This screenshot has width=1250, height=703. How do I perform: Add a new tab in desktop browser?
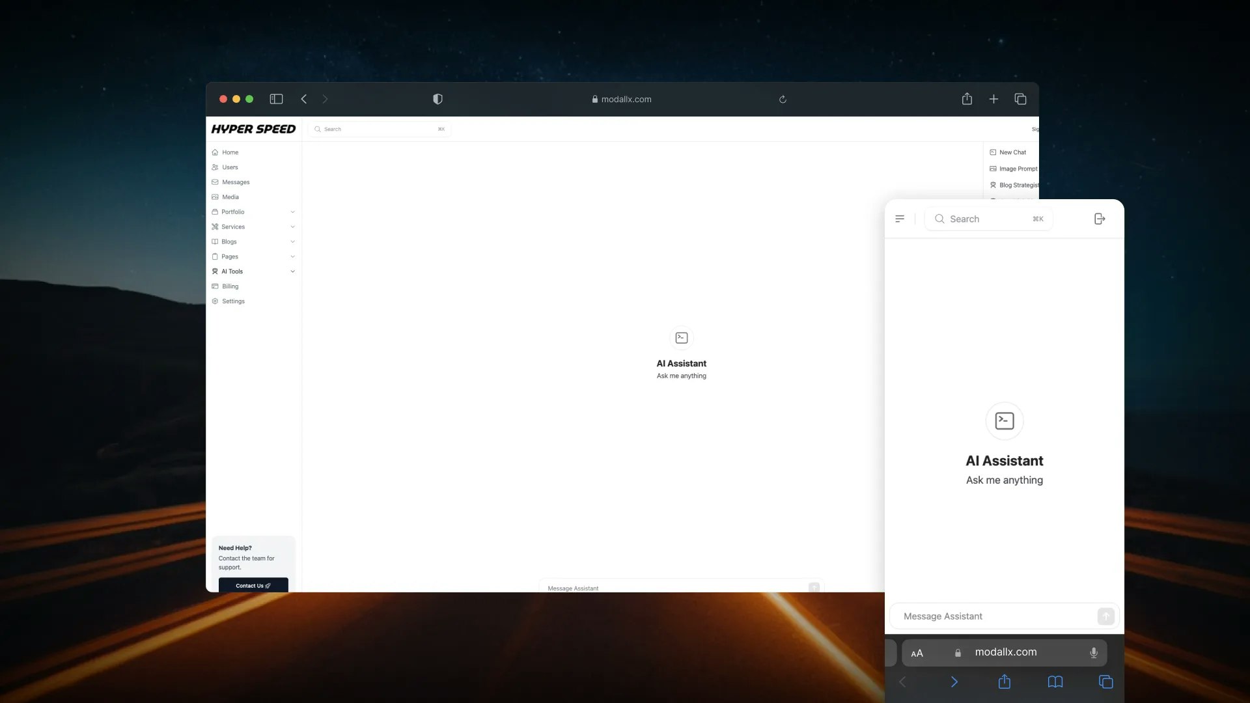(993, 99)
